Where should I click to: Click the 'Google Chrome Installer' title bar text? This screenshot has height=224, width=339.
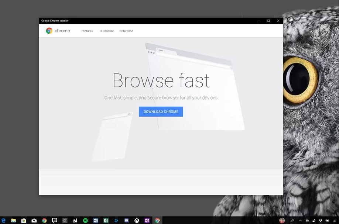(55, 21)
